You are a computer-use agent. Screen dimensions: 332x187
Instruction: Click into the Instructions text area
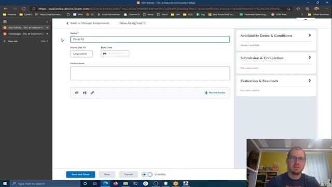pyautogui.click(x=150, y=73)
